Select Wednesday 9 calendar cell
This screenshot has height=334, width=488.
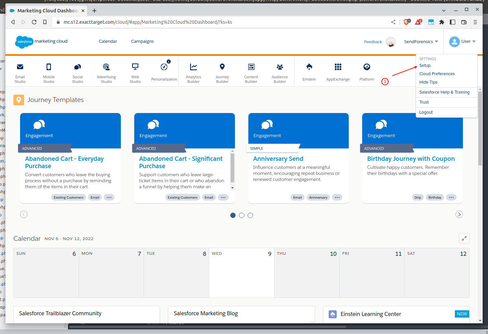click(242, 273)
